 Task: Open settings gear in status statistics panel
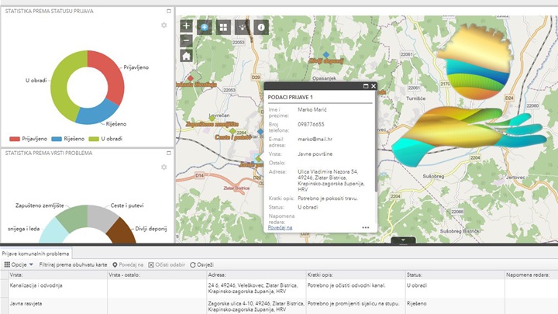tap(164, 26)
